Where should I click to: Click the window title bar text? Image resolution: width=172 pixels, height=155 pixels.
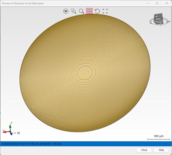[x=23, y=4]
